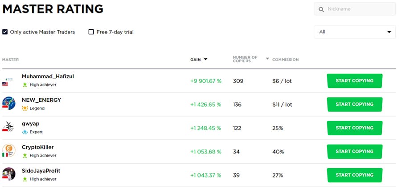Screen dimensions: 401x189
Task: Sort by Gain column arrow
Action: [x=205, y=59]
